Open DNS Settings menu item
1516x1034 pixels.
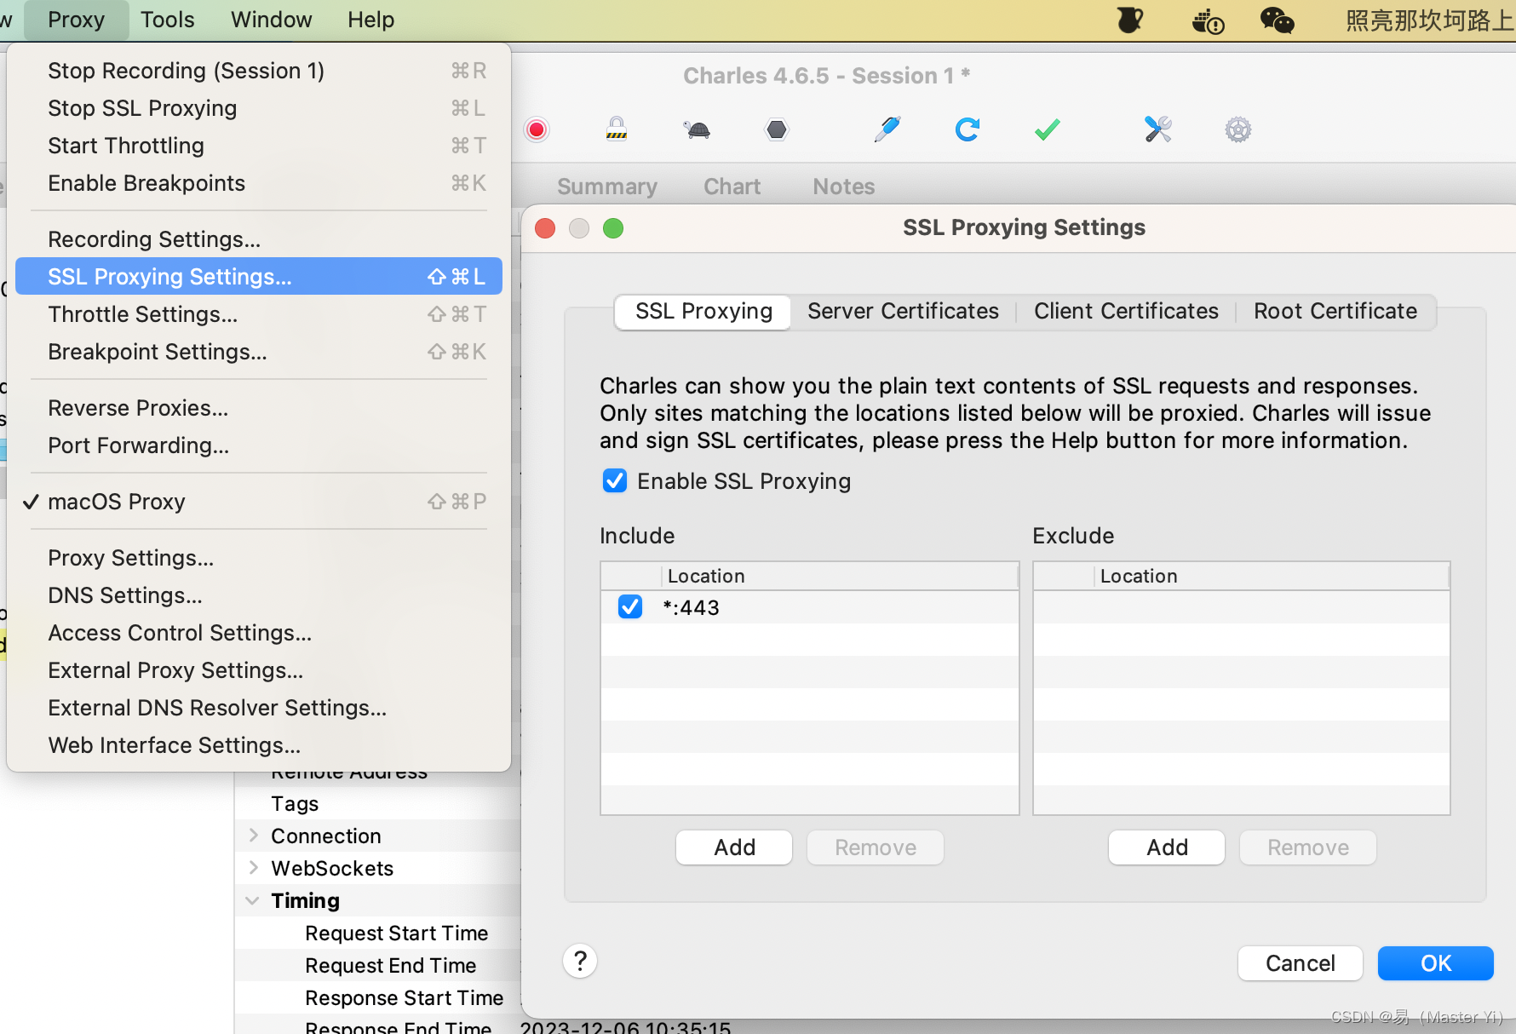(x=258, y=595)
